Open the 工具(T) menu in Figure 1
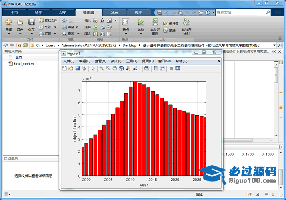286x200 pixels. pyautogui.click(x=132, y=61)
